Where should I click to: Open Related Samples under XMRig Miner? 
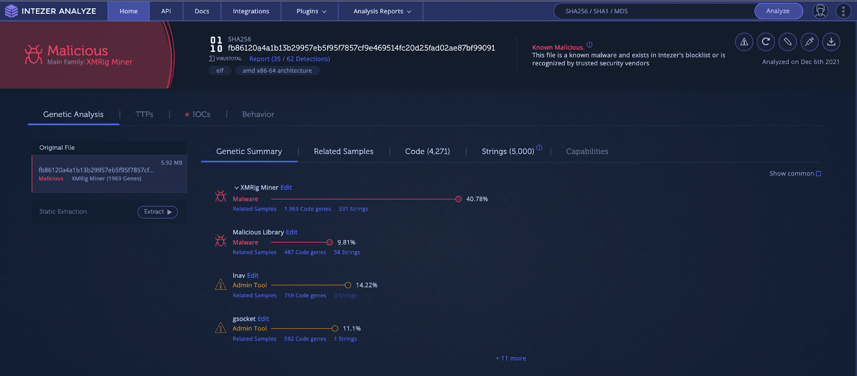(254, 209)
